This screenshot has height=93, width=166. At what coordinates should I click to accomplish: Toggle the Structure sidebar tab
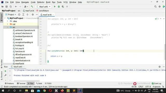2,76
